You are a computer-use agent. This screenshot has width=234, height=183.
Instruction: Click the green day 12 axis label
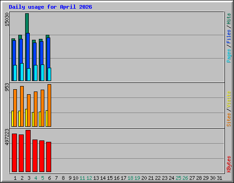(89, 178)
